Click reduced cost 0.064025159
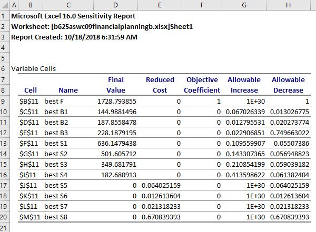 161,186
